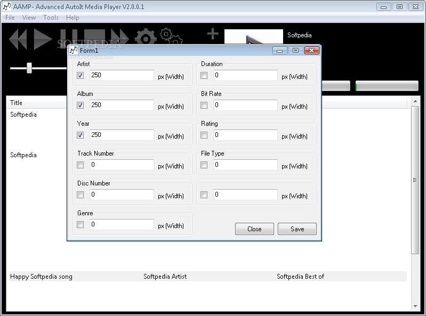Focus the Album width input field
426x316 pixels.
pyautogui.click(x=122, y=105)
